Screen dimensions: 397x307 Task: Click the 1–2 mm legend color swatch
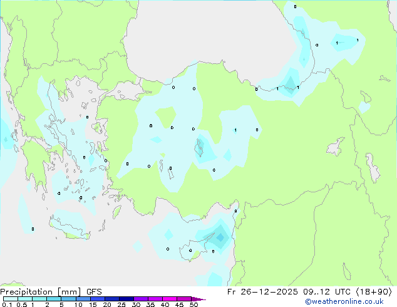point(39,299)
